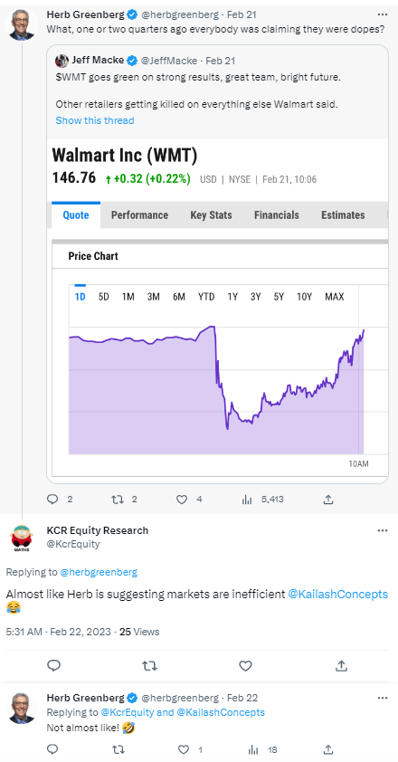Open KCR Equity Research profile avatar
The height and width of the screenshot is (762, 398).
pyautogui.click(x=22, y=538)
